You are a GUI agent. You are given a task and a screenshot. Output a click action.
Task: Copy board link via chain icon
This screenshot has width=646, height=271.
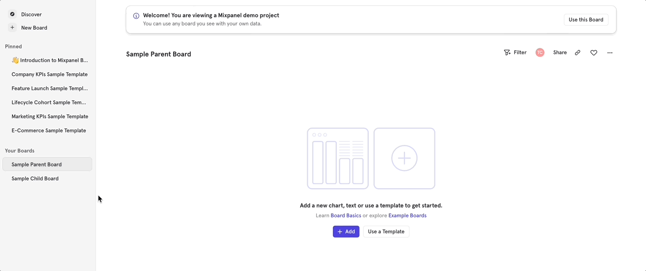click(577, 53)
